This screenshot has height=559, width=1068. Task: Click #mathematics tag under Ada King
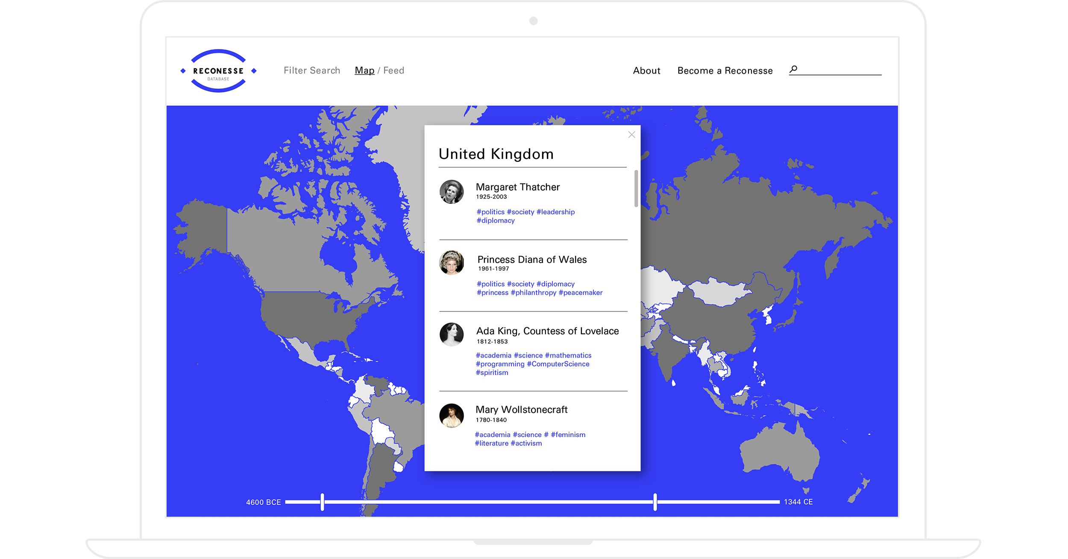(x=568, y=355)
